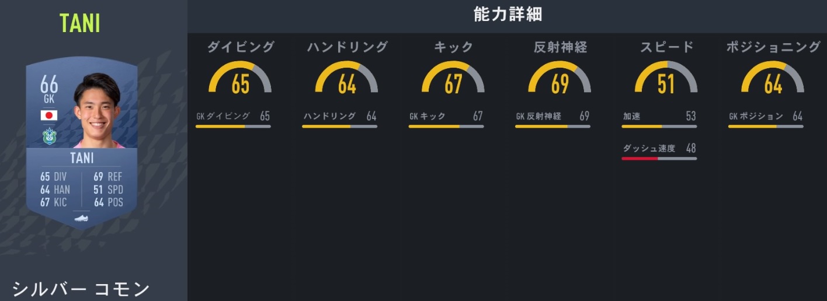Viewport: 827px width, 301px height.
Task: Click the スピード gauge showing 51
Action: click(x=666, y=79)
